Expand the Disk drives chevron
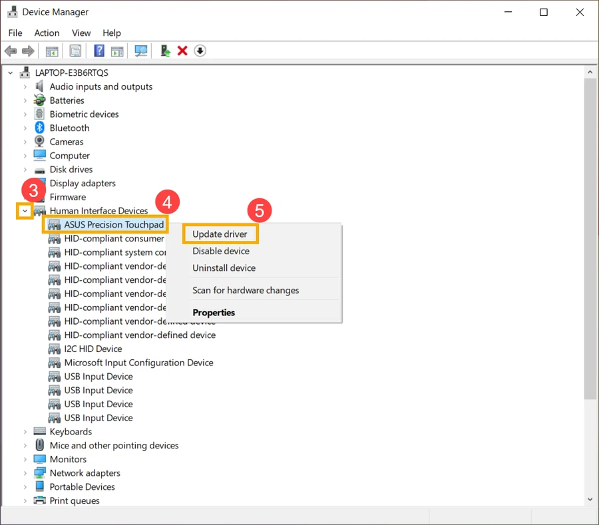 pyautogui.click(x=25, y=169)
